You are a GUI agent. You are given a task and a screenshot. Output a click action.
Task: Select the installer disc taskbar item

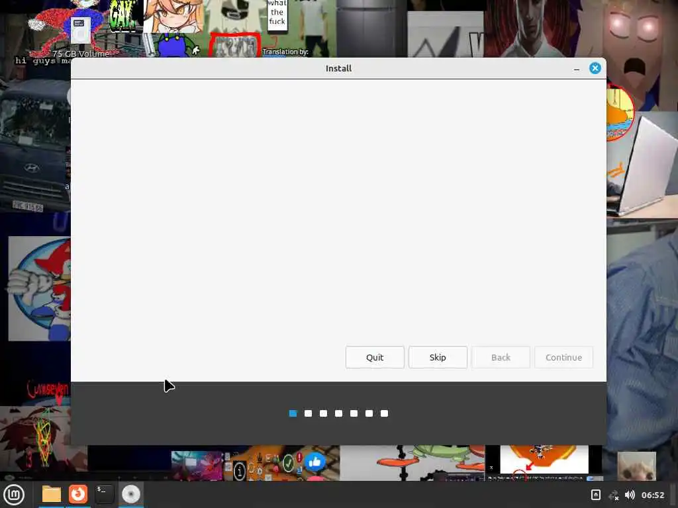tap(131, 494)
